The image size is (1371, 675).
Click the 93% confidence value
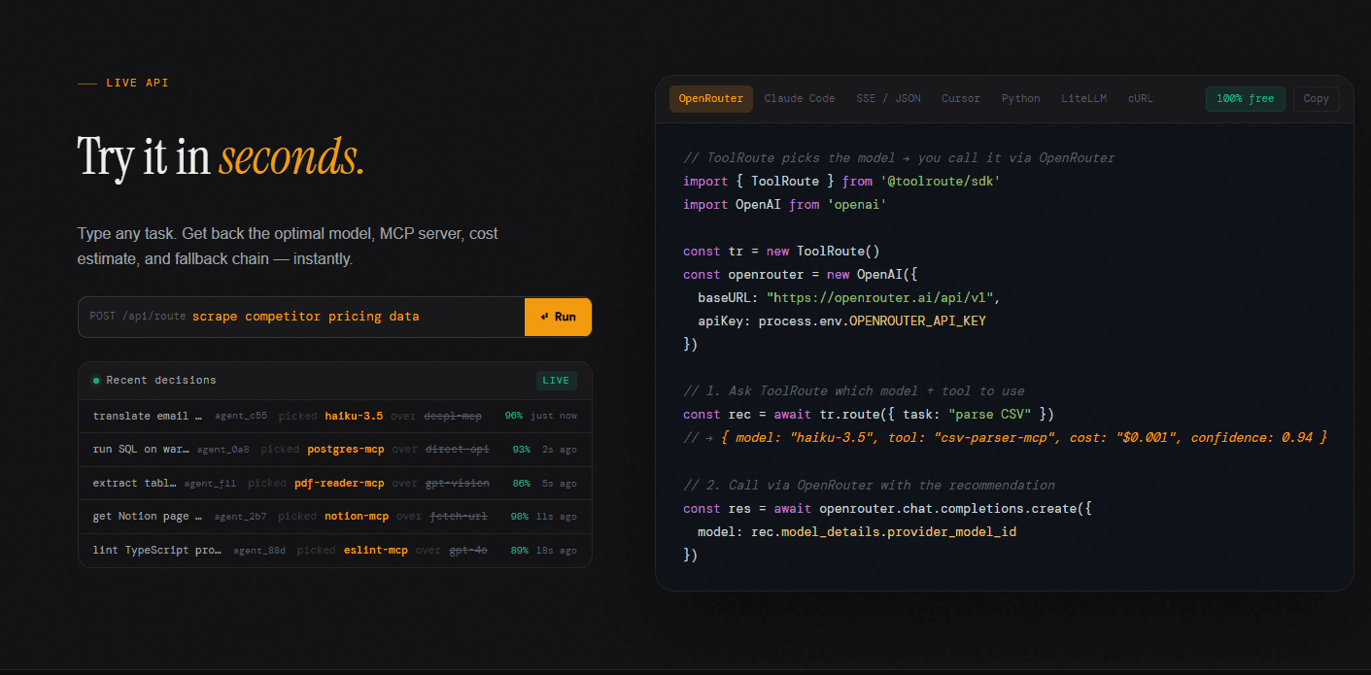522,450
